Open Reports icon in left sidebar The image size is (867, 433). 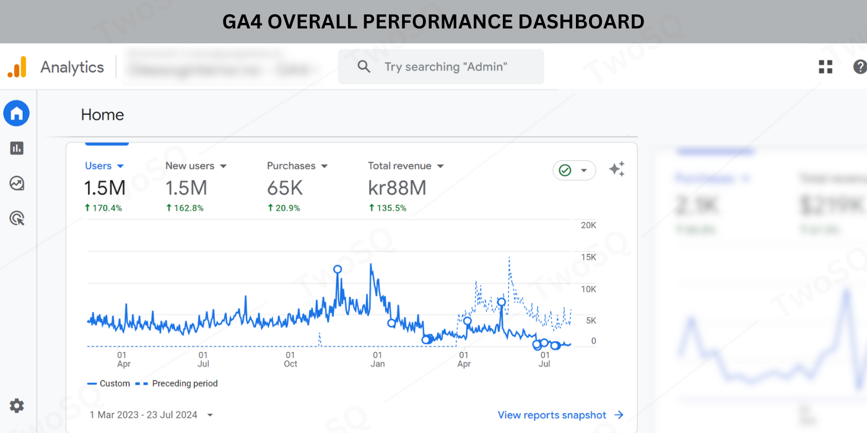click(17, 148)
